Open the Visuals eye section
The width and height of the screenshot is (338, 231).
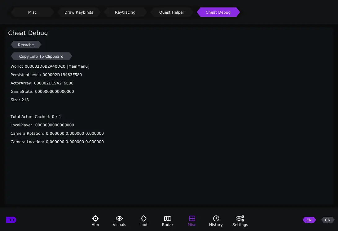119,221
